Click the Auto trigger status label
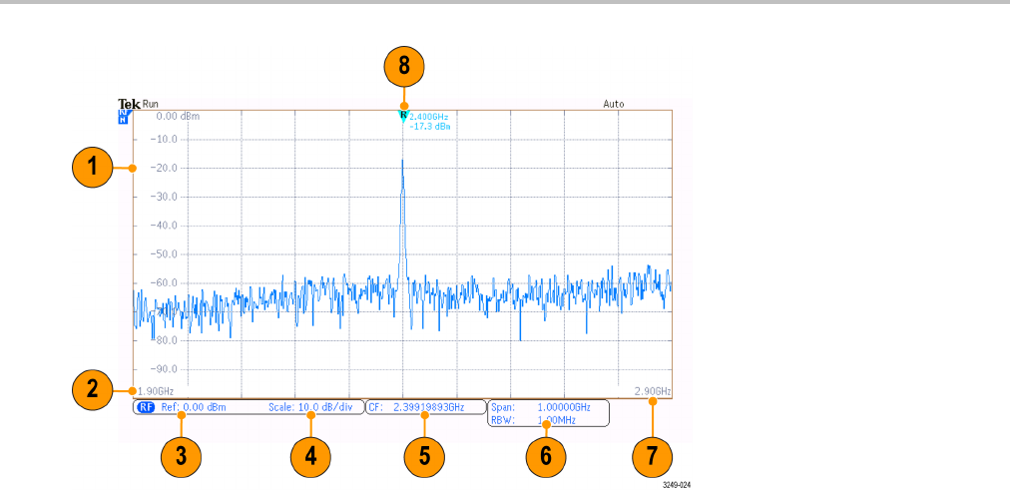1010x490 pixels. pos(613,104)
